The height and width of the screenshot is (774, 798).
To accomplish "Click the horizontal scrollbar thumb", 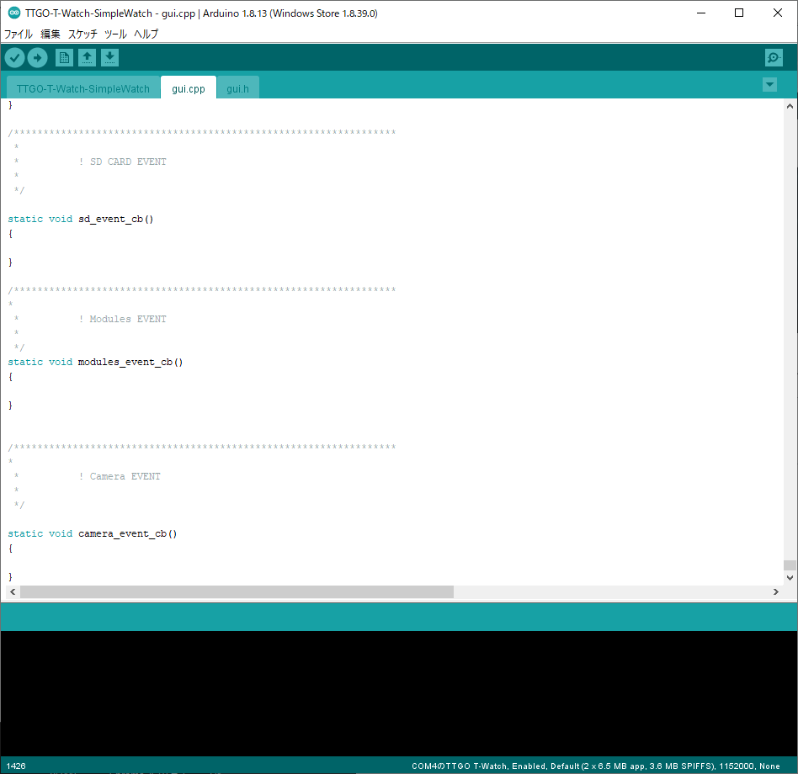I will [x=237, y=592].
